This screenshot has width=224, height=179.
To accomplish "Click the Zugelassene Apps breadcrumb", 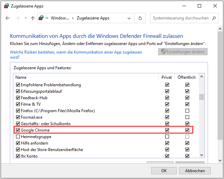I will click(x=93, y=18).
